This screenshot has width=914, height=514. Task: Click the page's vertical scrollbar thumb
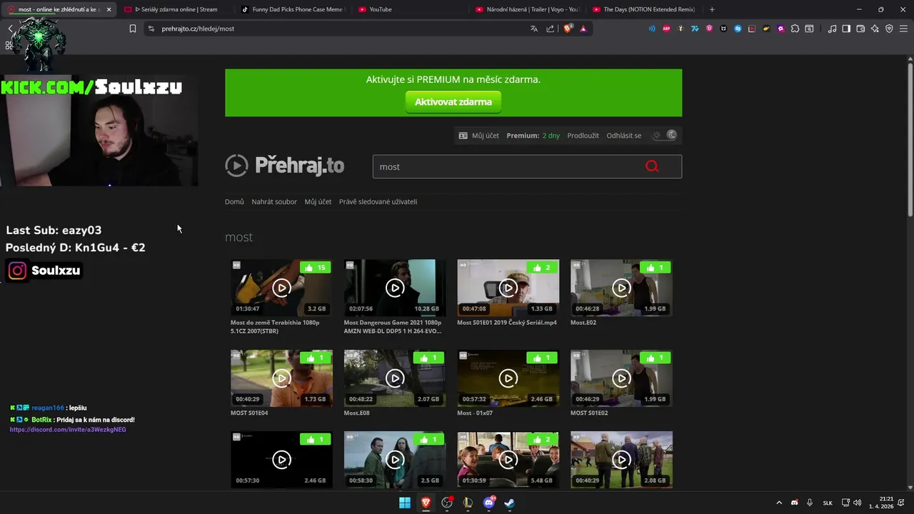[910, 141]
